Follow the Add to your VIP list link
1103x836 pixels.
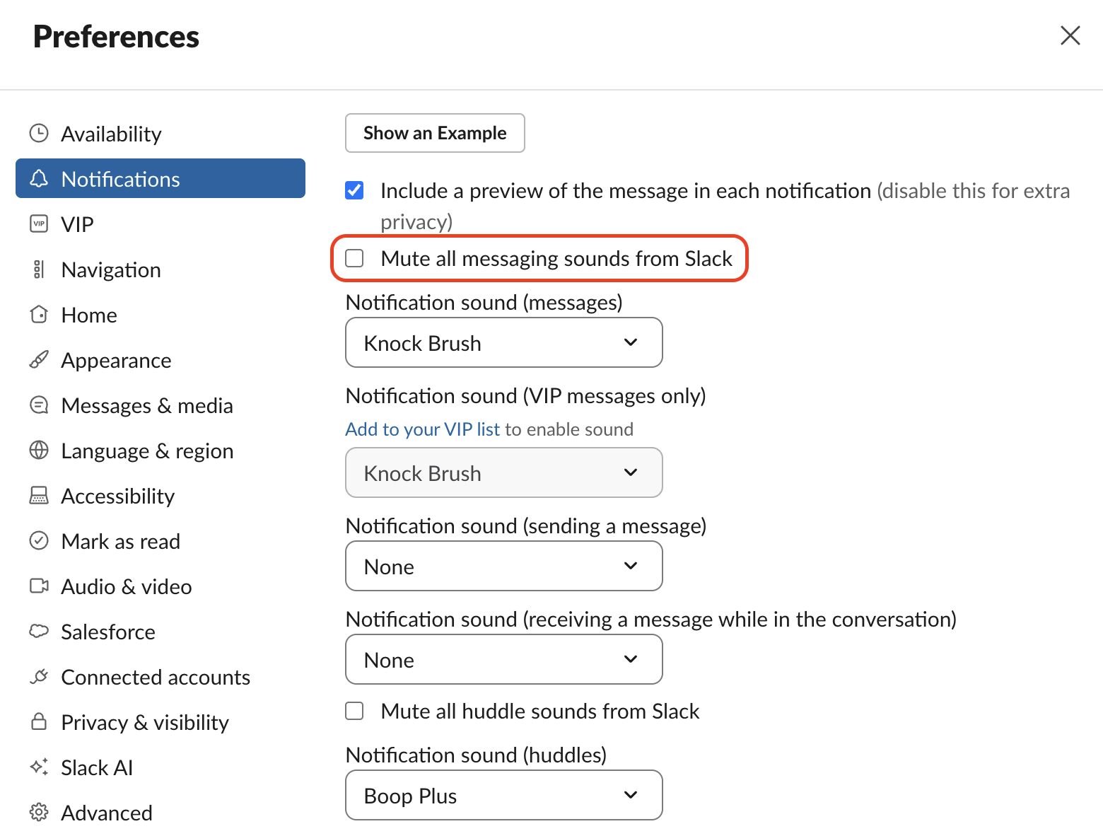tap(423, 429)
